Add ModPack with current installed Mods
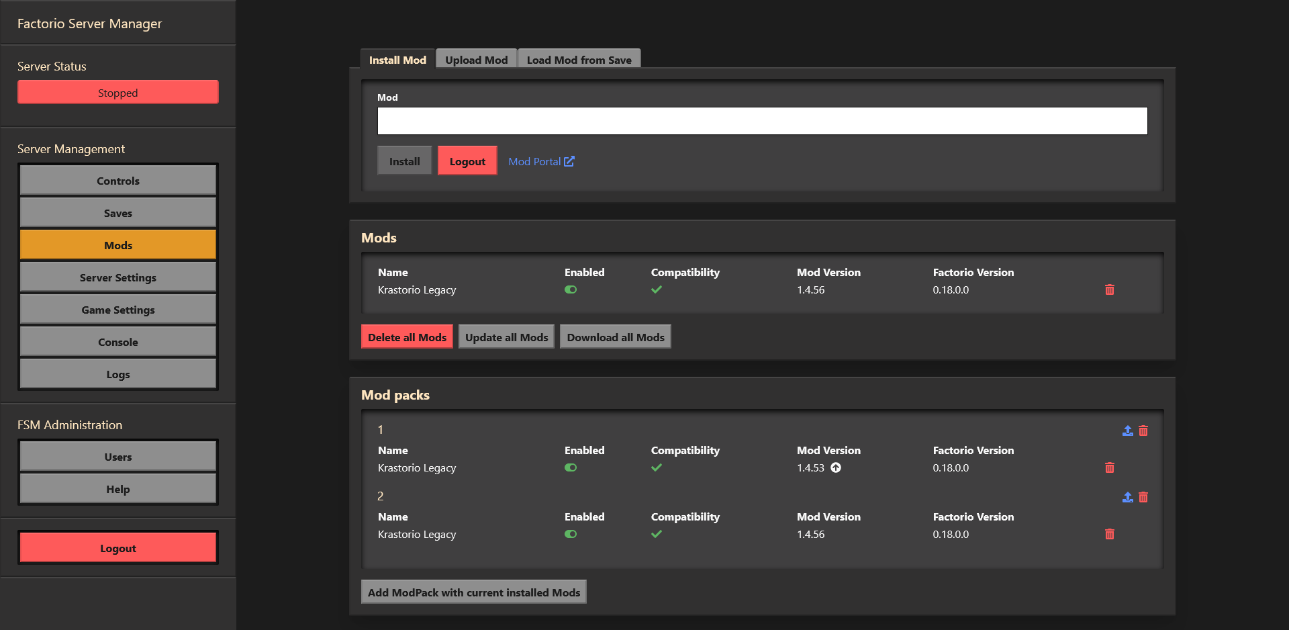This screenshot has height=630, width=1289. [474, 592]
